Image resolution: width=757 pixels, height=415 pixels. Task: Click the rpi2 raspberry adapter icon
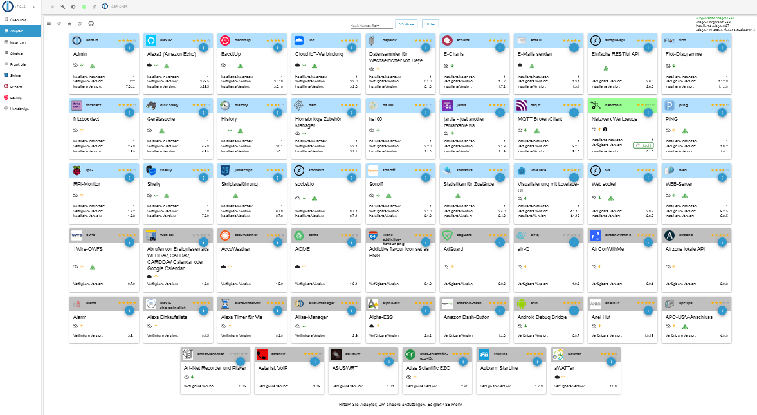click(x=77, y=171)
